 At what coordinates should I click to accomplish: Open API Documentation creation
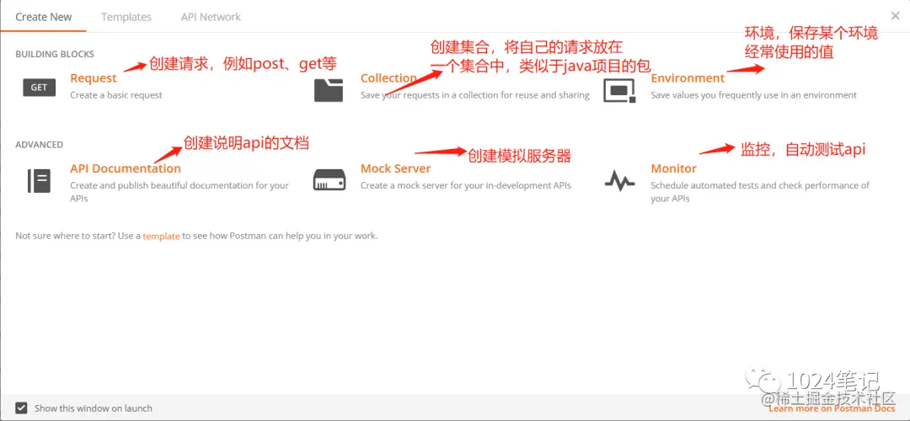[x=126, y=168]
